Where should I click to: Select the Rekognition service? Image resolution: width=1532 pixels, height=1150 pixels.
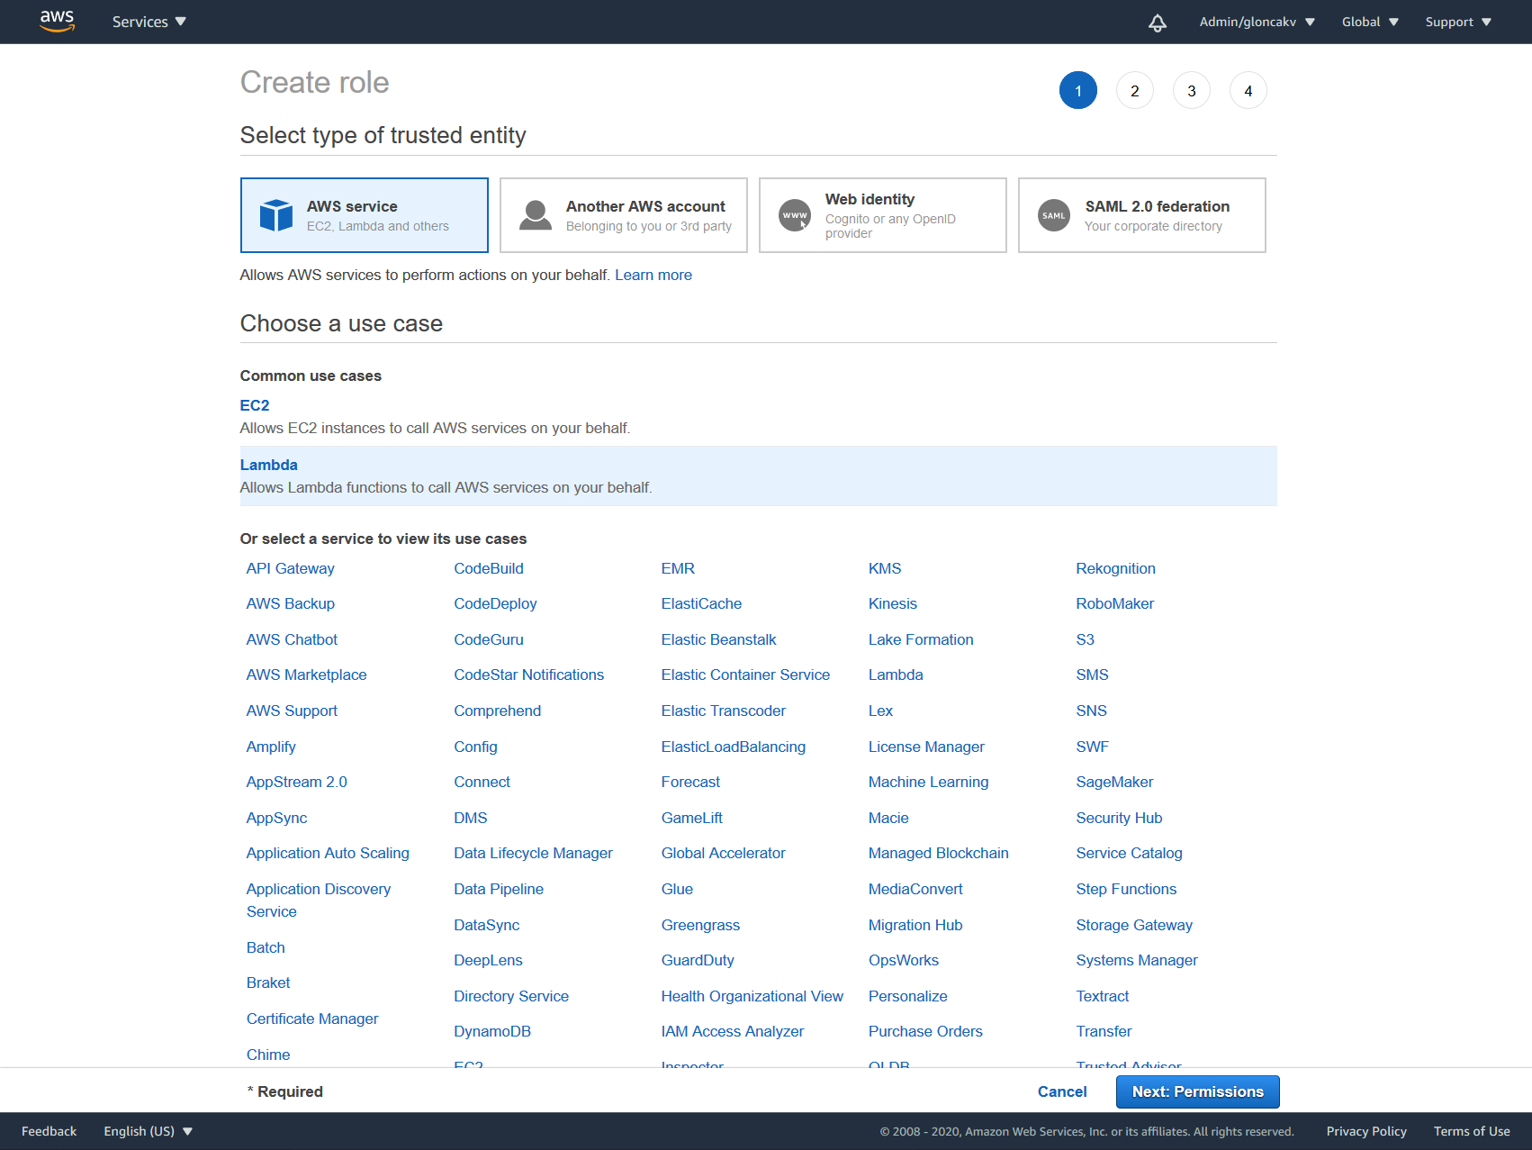(1115, 568)
